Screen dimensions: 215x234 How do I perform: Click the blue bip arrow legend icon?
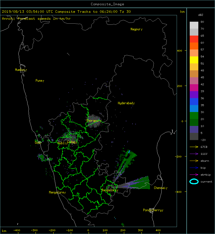[194, 168]
